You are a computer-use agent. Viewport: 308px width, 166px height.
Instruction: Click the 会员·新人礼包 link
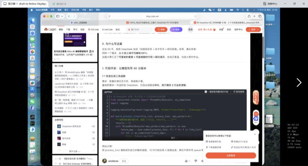[x=207, y=30]
